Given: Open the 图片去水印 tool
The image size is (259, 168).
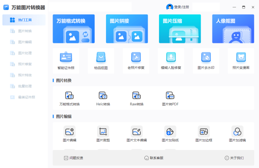Looking at the screenshot, I should pos(206,57).
